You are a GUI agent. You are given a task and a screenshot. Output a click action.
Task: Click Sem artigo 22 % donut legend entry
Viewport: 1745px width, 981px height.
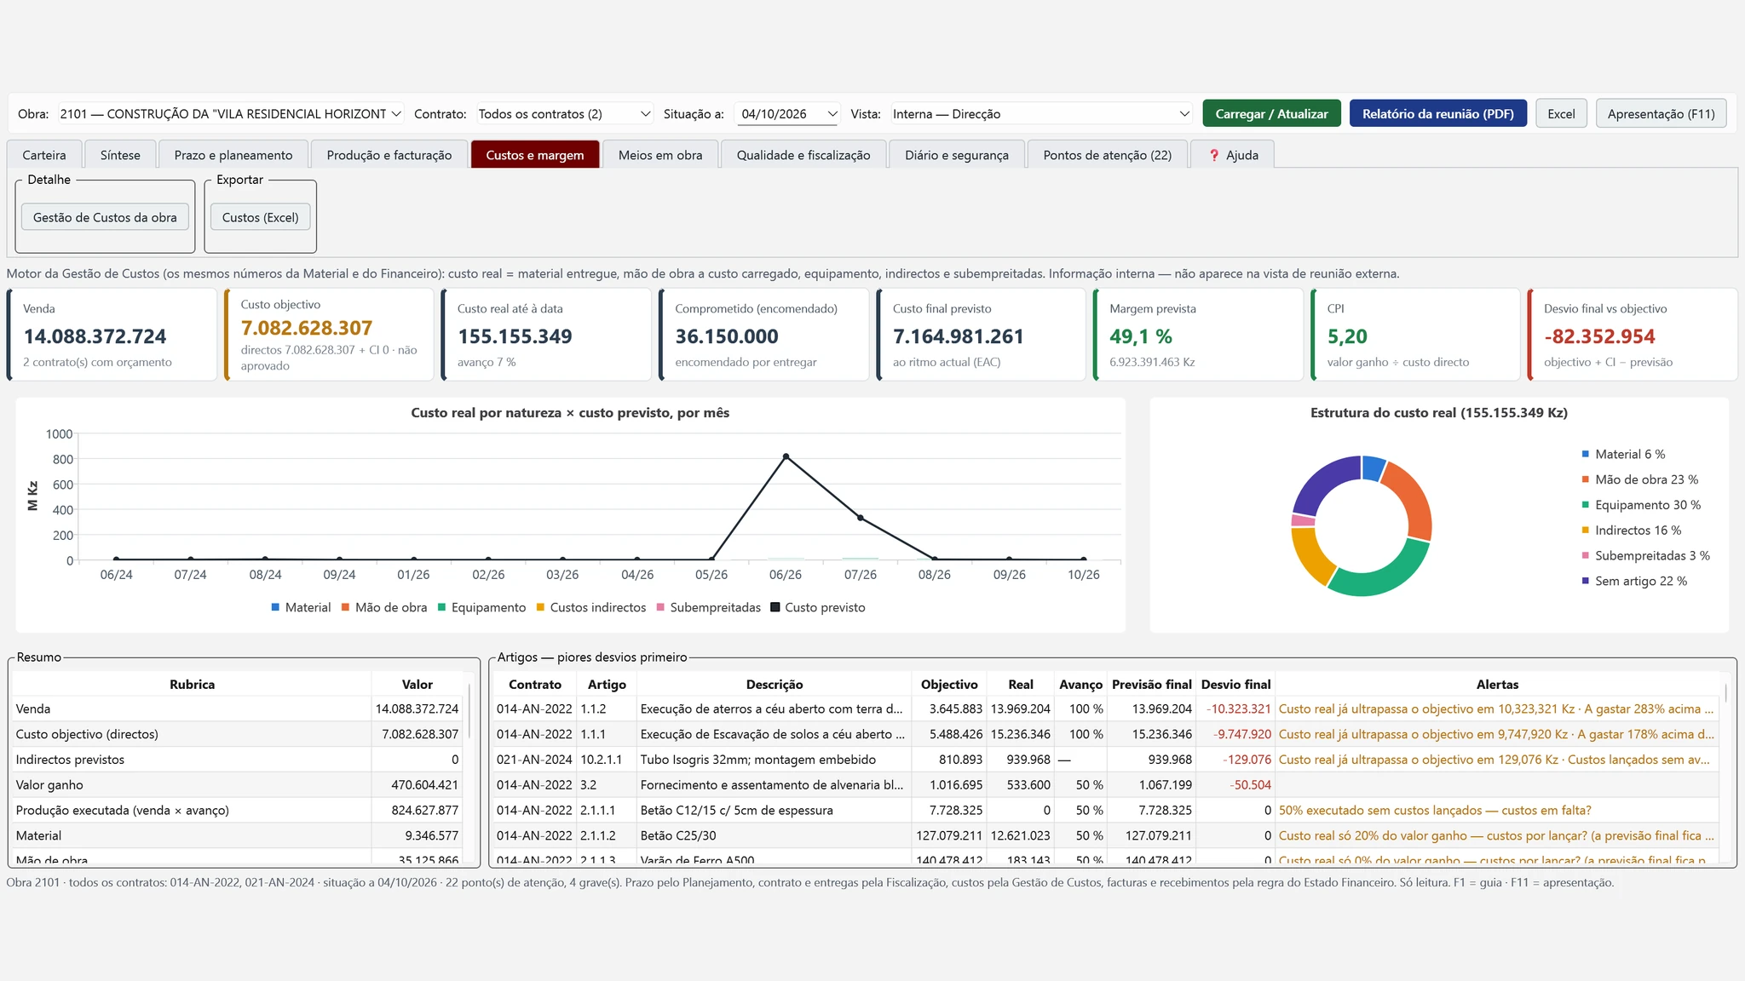(1634, 581)
